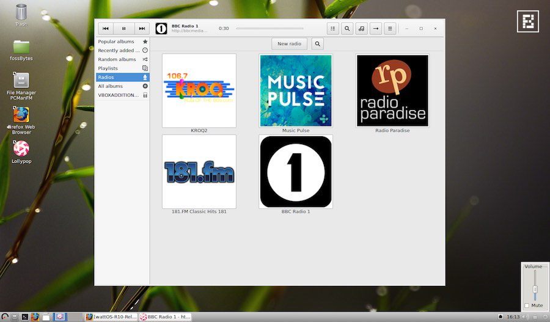Launch terminal from taskbar
The width and height of the screenshot is (550, 322).
pos(25,317)
